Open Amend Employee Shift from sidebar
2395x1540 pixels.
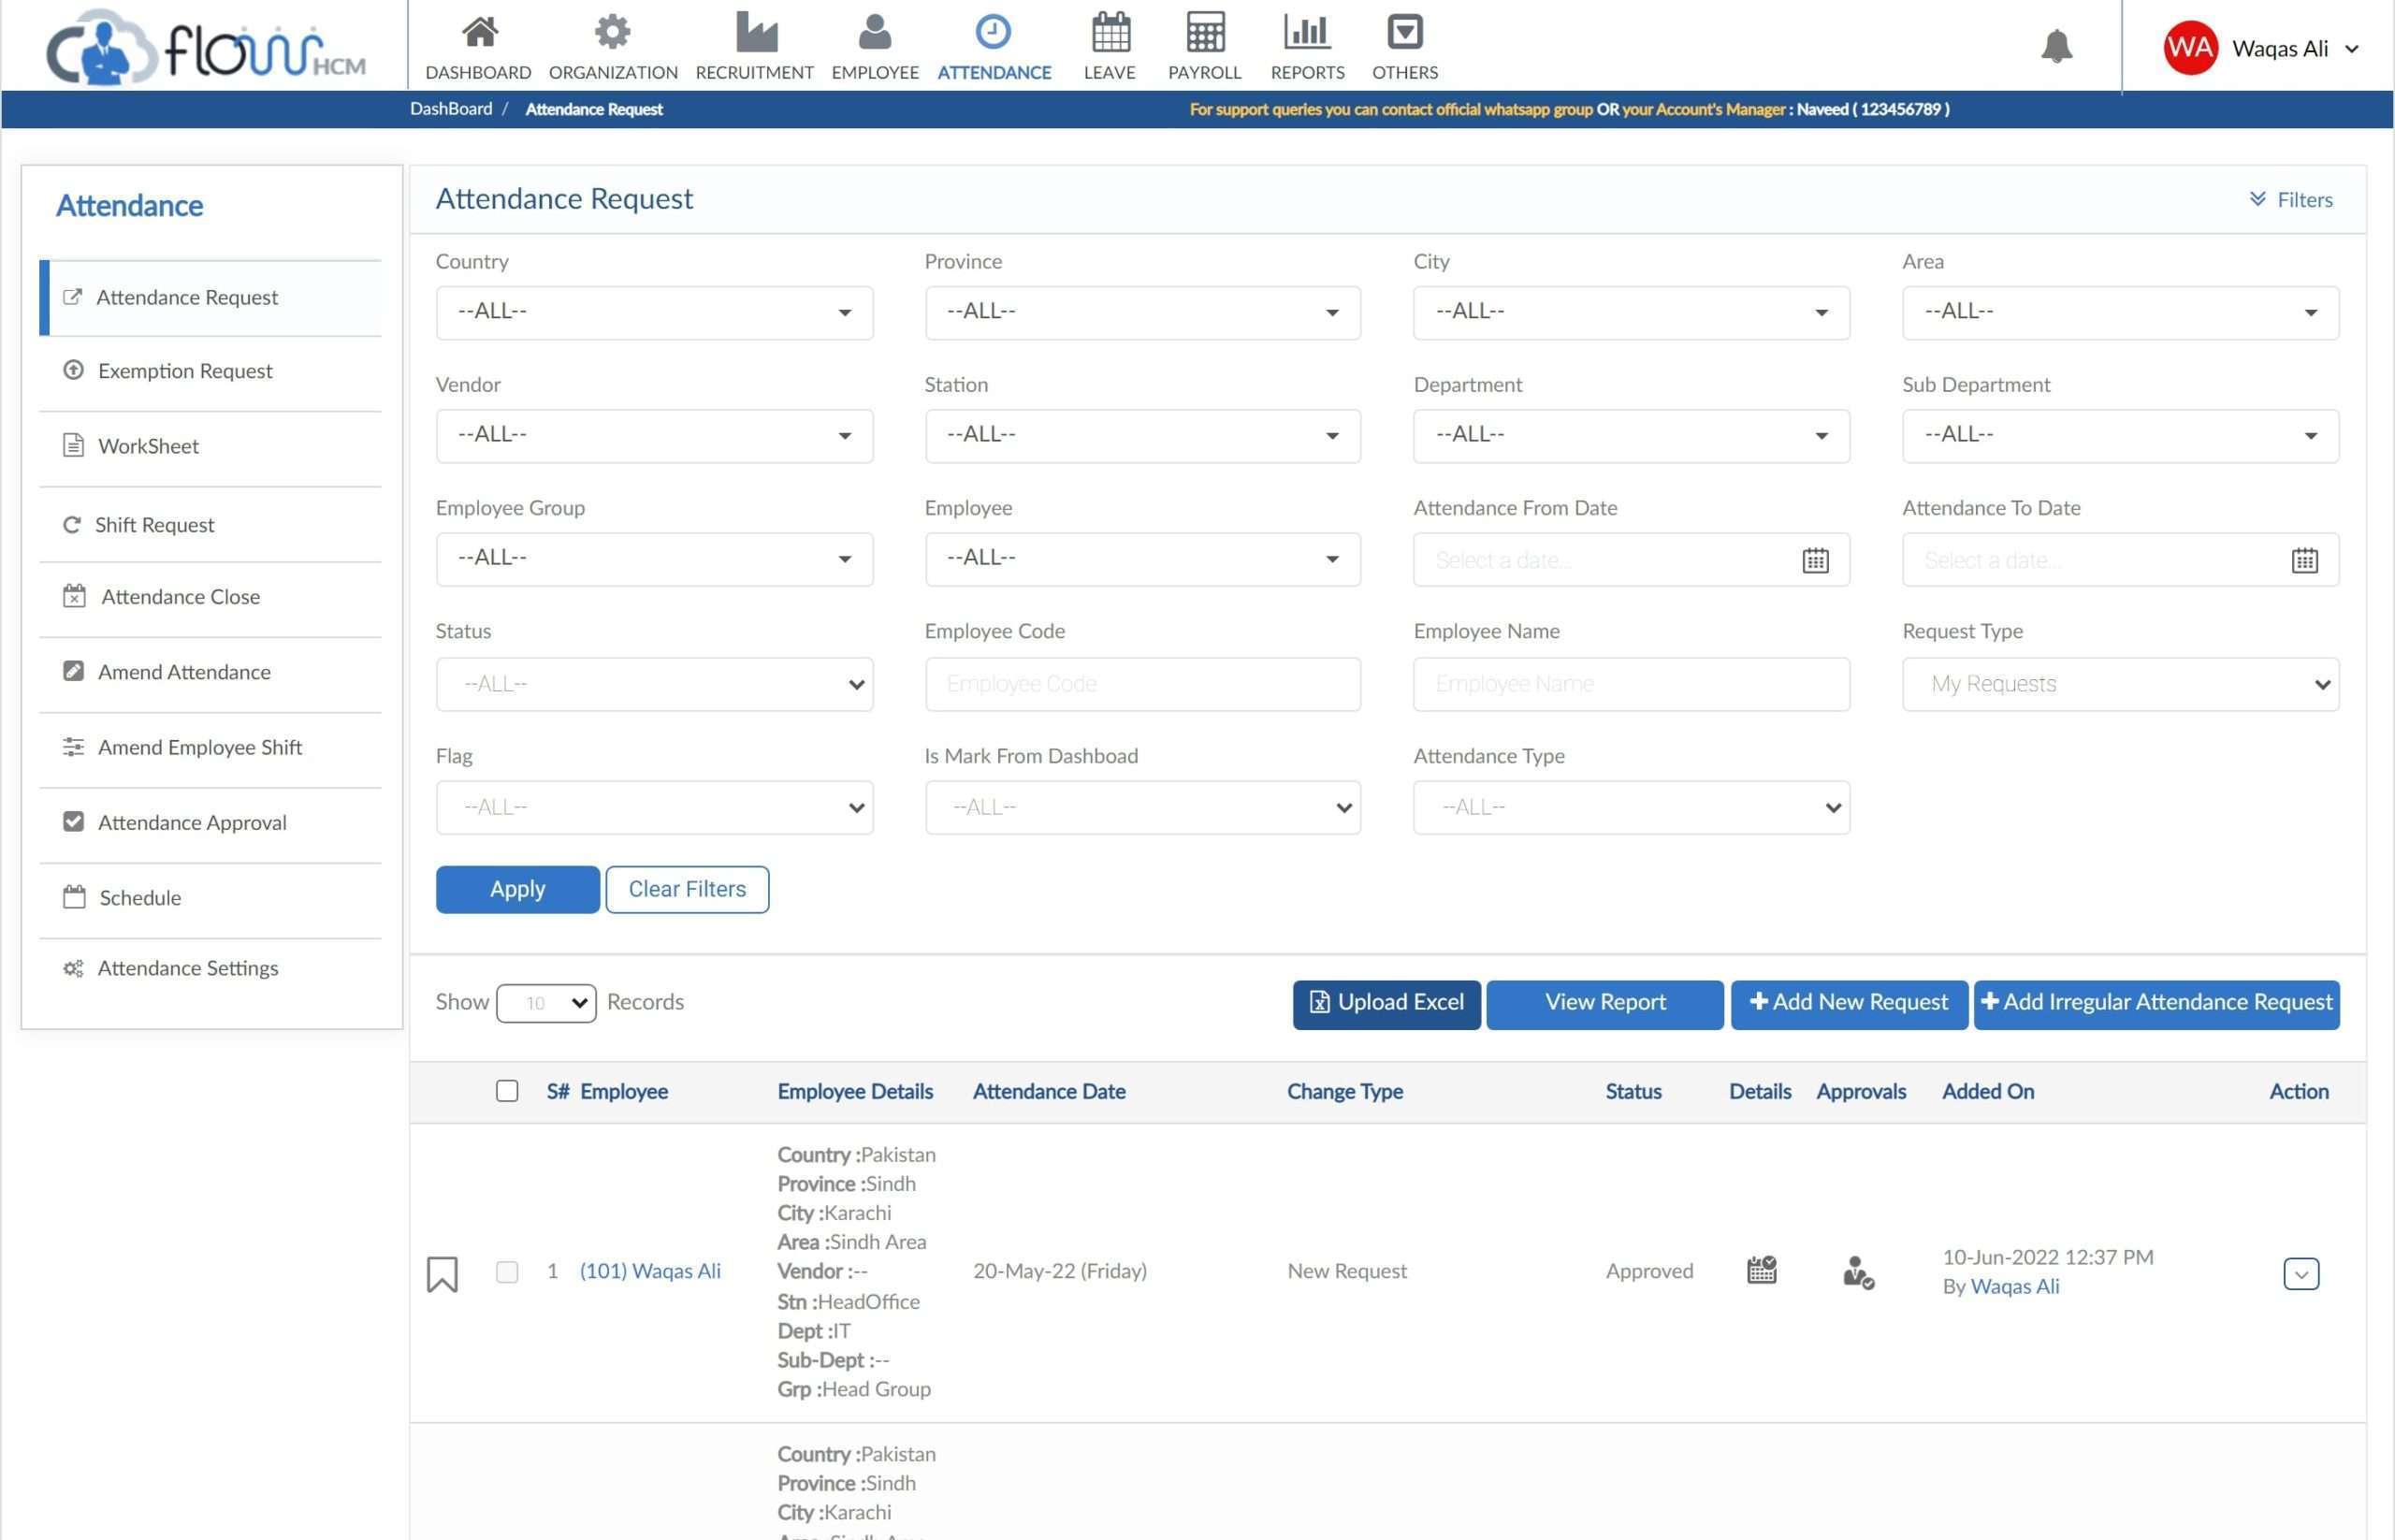coord(211,747)
